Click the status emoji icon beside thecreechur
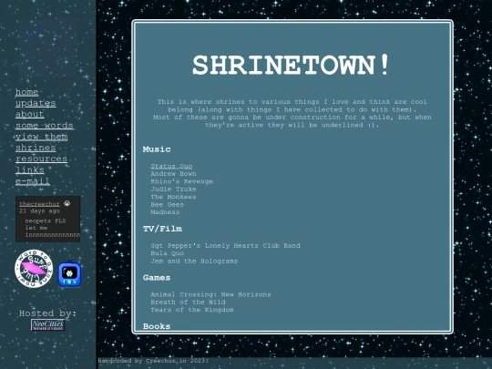Image resolution: width=492 pixels, height=369 pixels. click(67, 203)
